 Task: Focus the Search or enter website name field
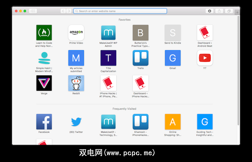[120, 11]
